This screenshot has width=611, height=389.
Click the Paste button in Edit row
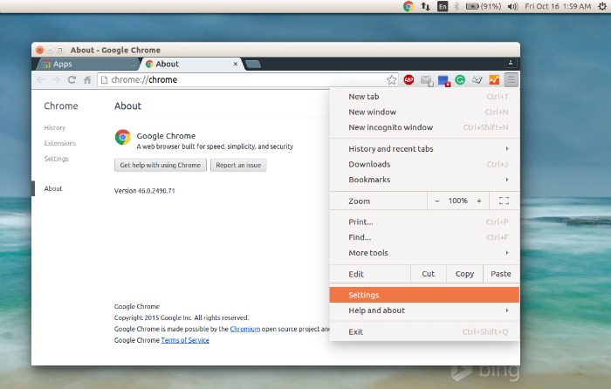501,274
